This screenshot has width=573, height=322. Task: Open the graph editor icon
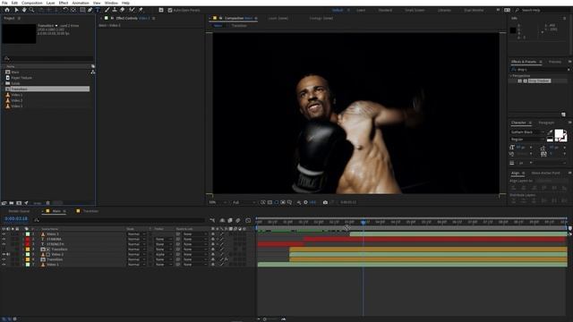pos(248,220)
